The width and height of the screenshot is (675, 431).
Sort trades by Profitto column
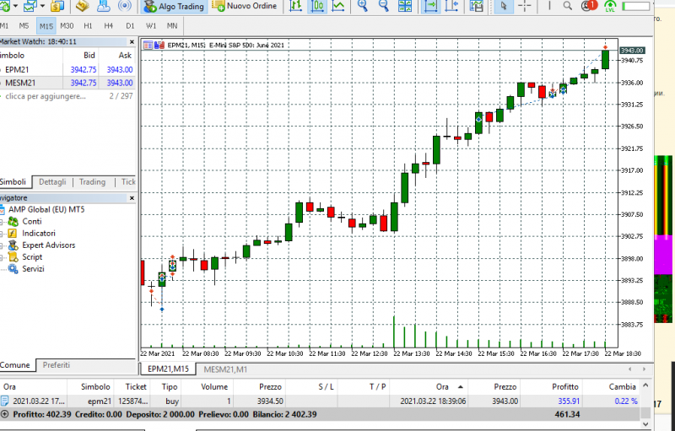click(x=564, y=386)
